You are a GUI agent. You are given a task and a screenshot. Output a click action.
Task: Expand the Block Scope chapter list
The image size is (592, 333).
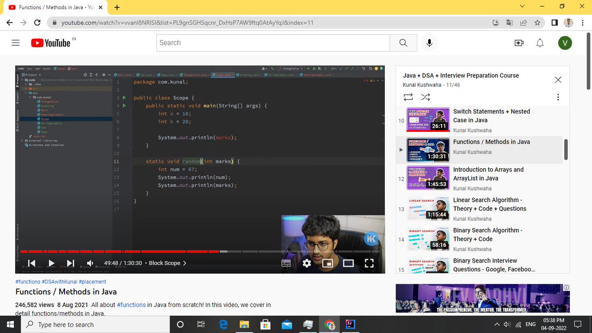168,263
